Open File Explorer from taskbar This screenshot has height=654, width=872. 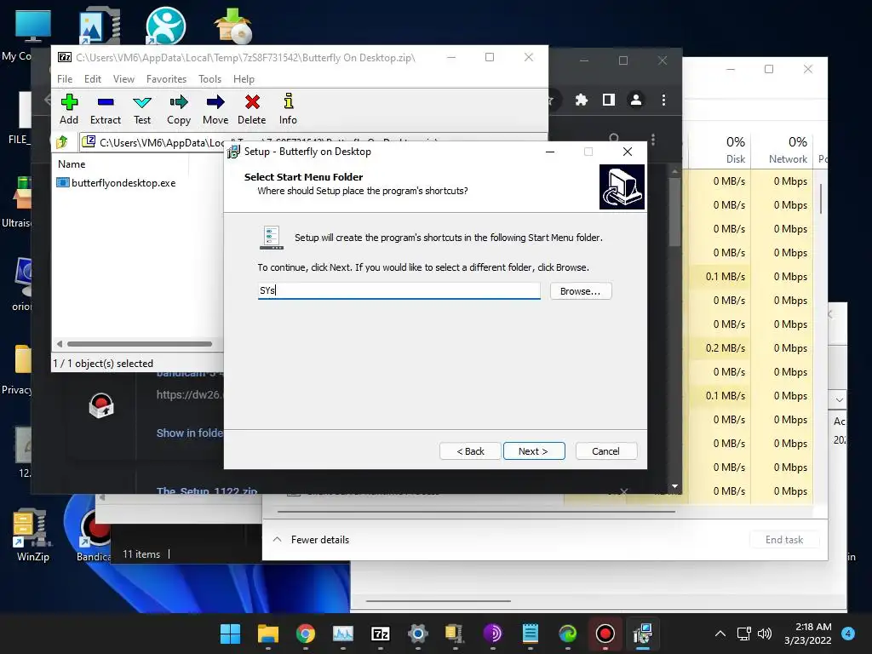[x=268, y=634]
